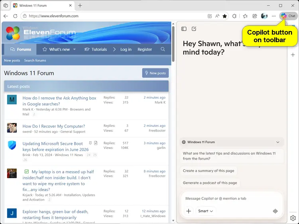Screen dimensions: 299x224
Task: Open How Do I Recover My Computer thread
Action: tap(54, 126)
